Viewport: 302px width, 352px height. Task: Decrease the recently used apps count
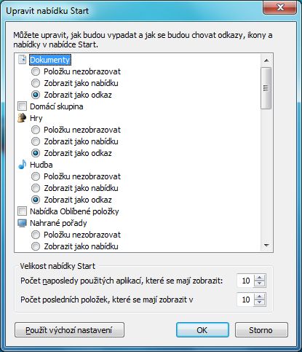point(260,283)
